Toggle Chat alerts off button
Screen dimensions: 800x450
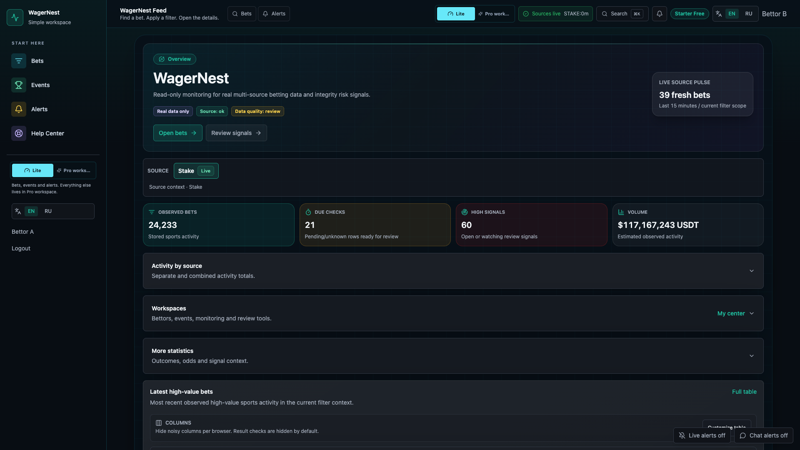764,435
